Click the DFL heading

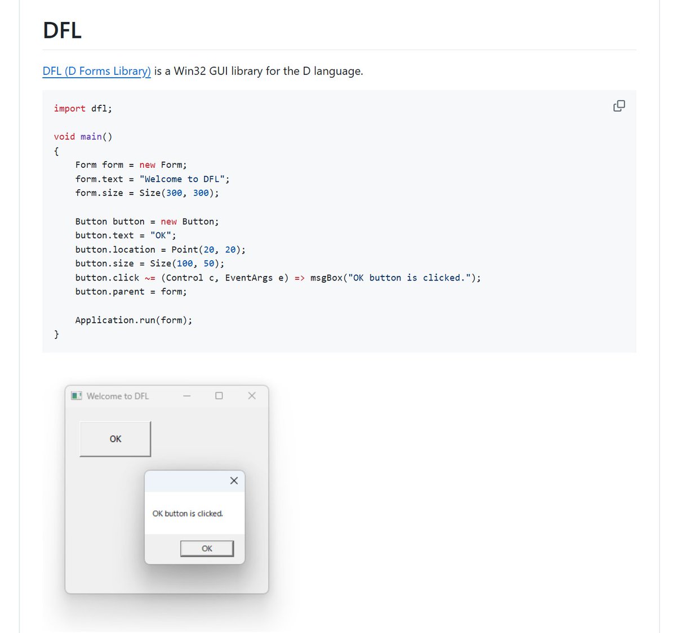coord(62,30)
